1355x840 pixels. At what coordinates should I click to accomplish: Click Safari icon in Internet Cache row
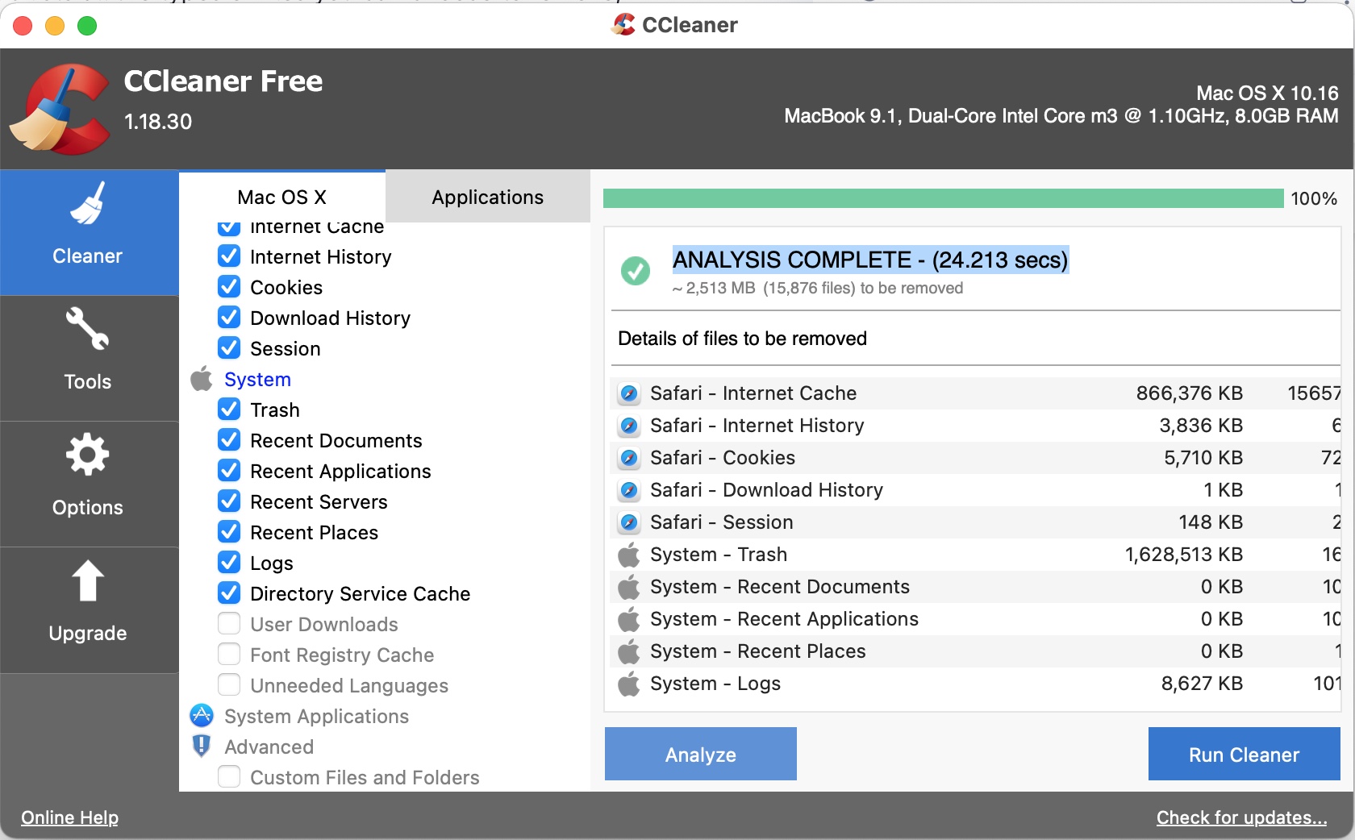point(629,393)
